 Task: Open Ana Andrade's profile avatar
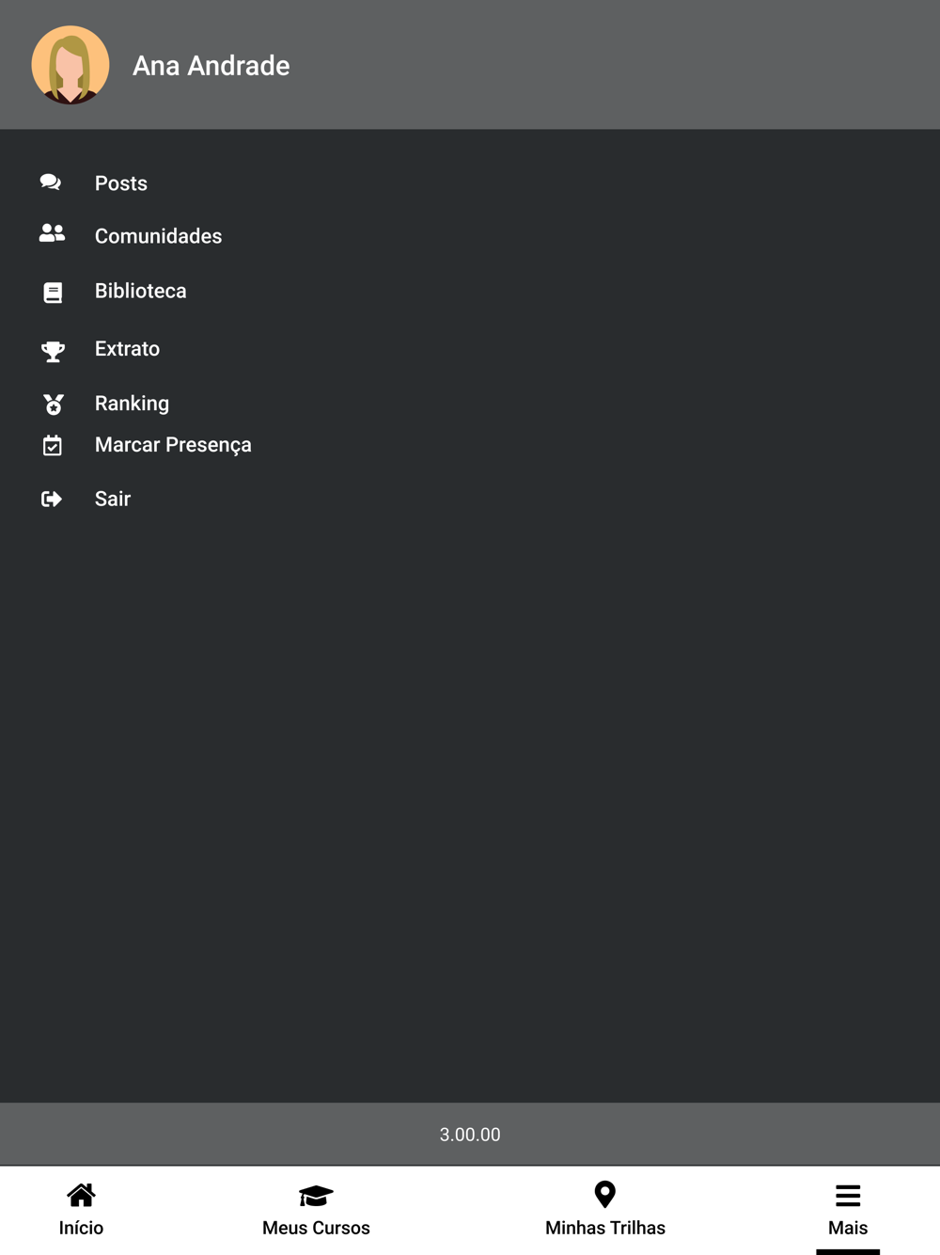point(70,65)
